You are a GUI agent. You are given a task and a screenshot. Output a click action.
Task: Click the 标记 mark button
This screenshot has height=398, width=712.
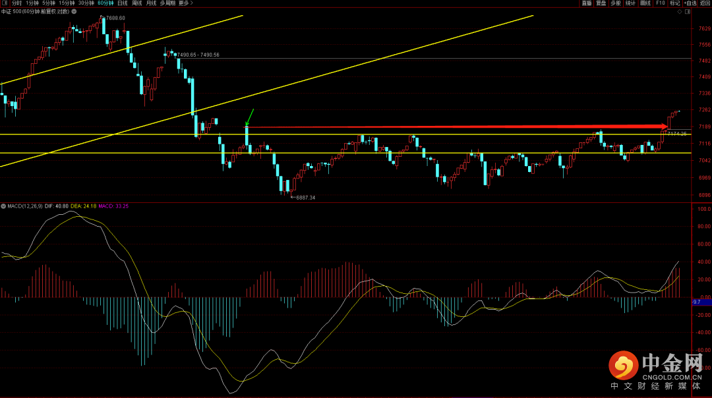click(x=675, y=3)
